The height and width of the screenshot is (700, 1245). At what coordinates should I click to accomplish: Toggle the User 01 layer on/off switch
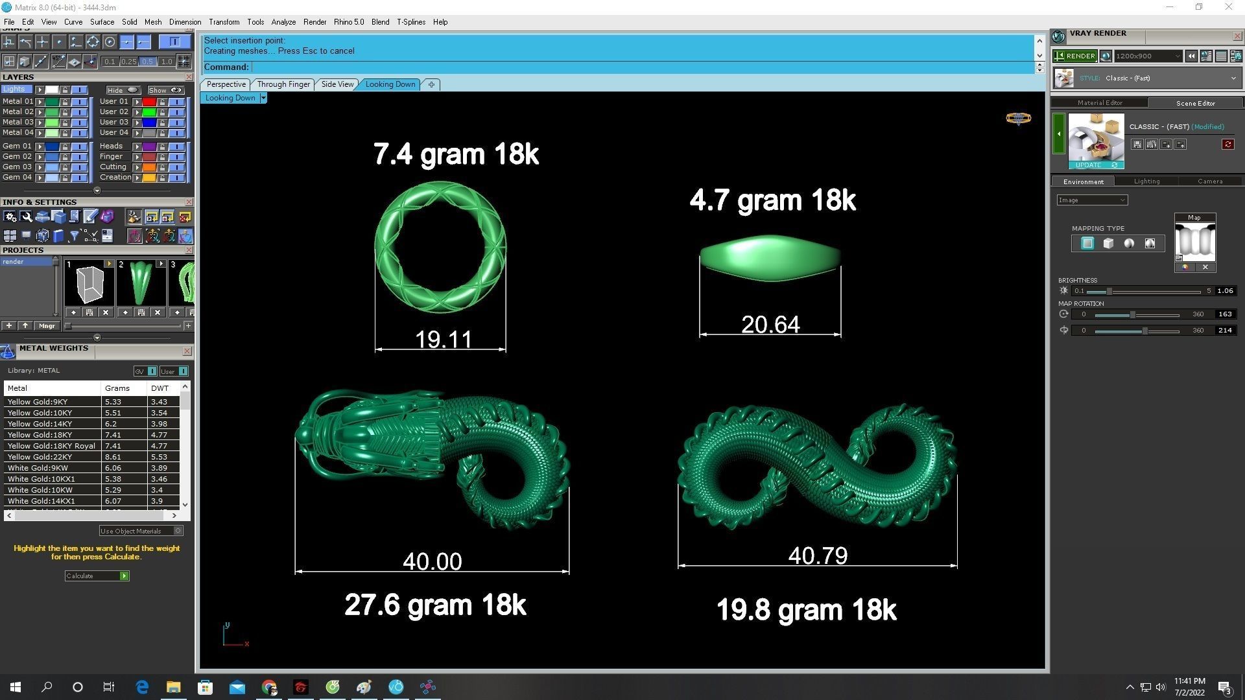click(176, 102)
